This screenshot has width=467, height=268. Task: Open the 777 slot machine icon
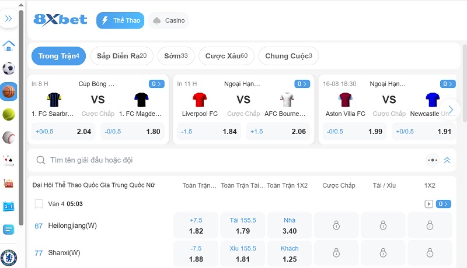pyautogui.click(x=9, y=184)
